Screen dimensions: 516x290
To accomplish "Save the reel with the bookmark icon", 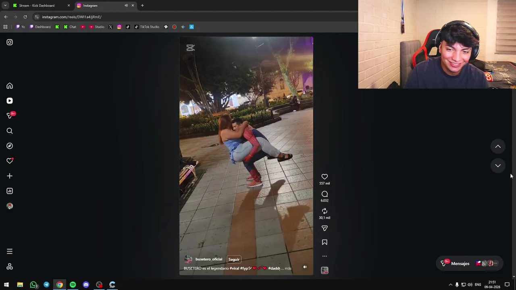I will coord(325,242).
